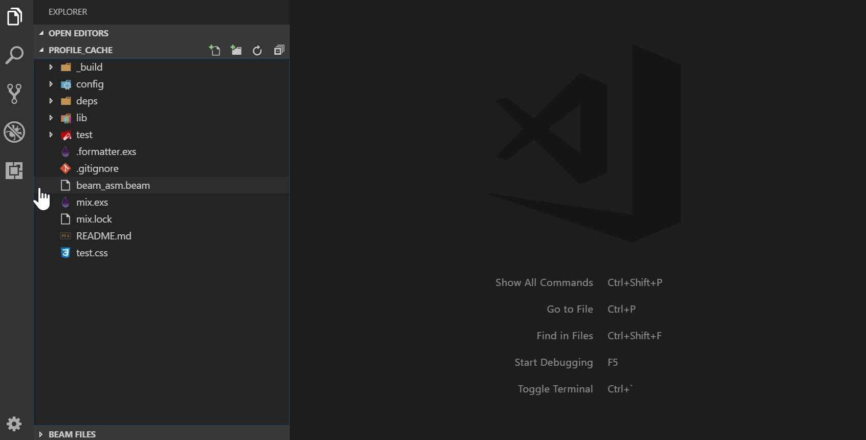Viewport: 866px width, 440px height.
Task: Click the Collapse All folders icon
Action: tap(279, 50)
